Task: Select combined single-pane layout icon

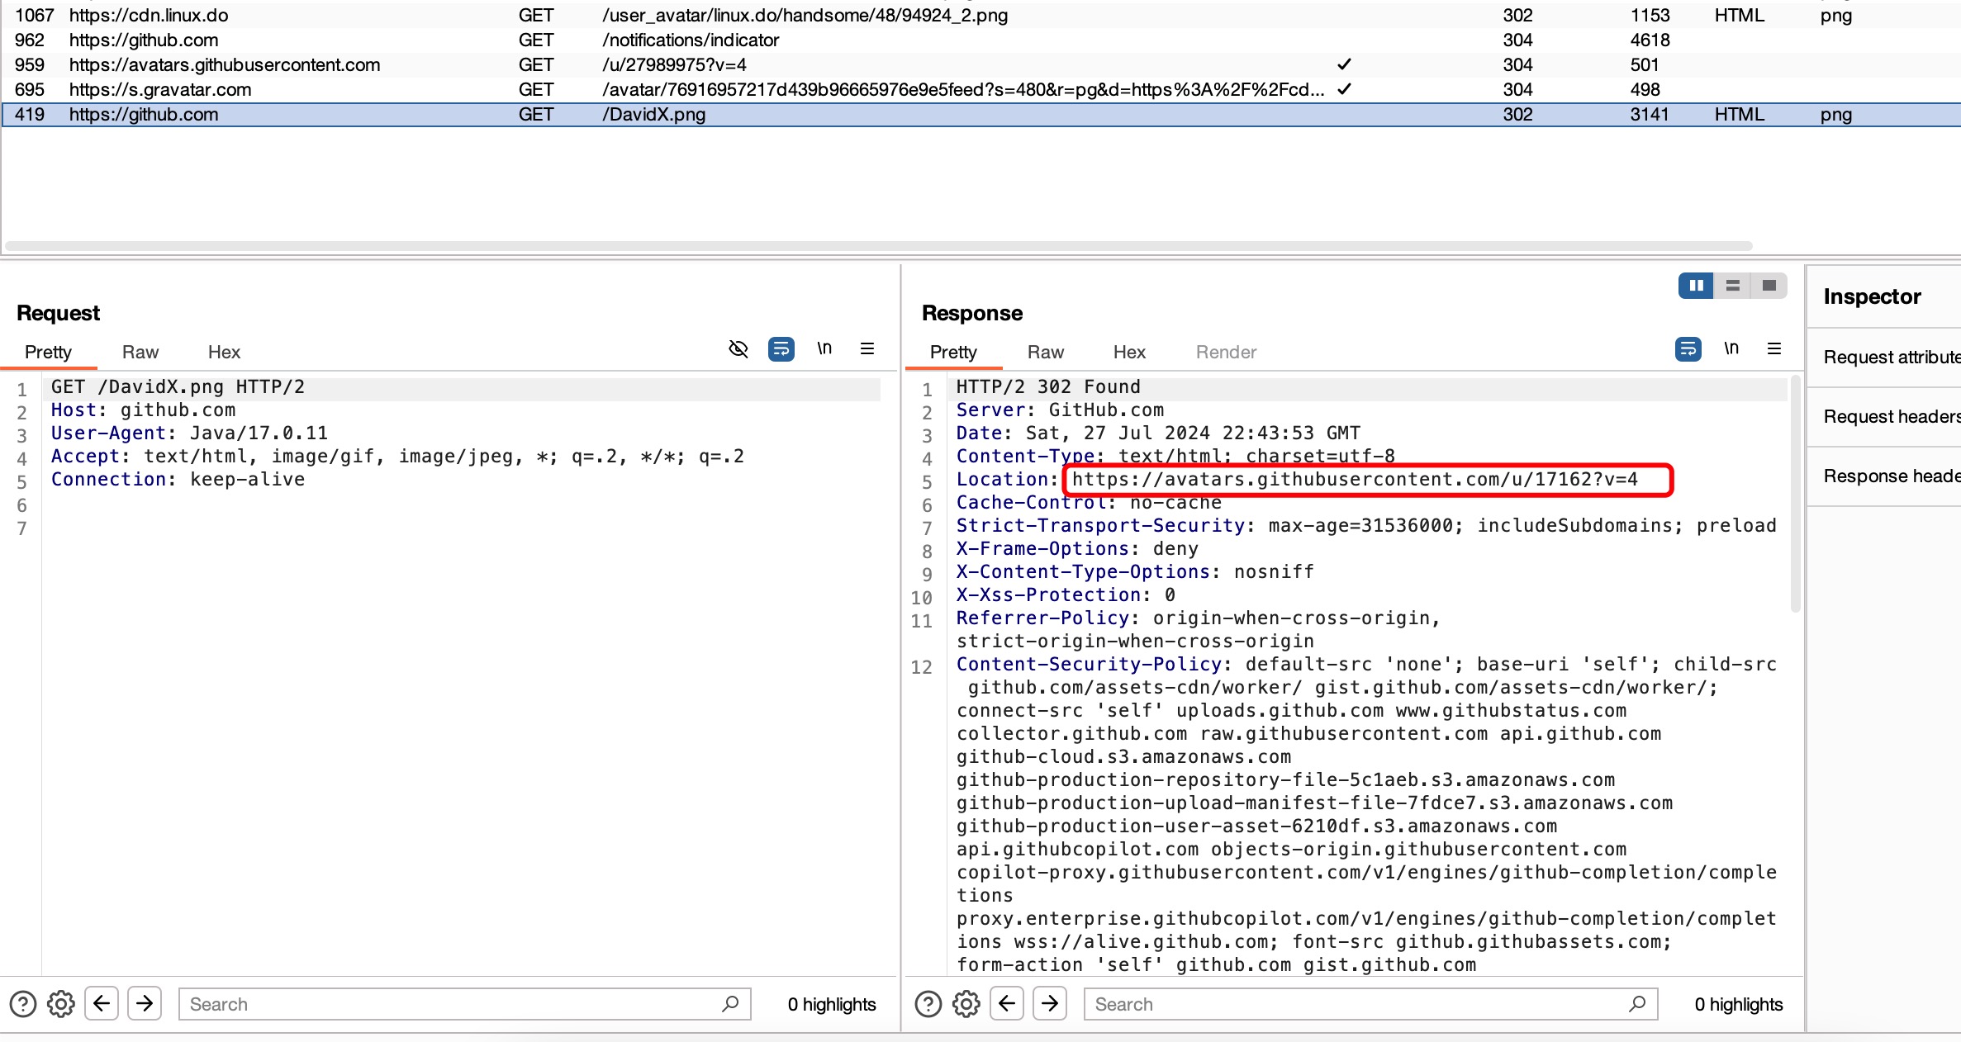Action: click(x=1769, y=286)
